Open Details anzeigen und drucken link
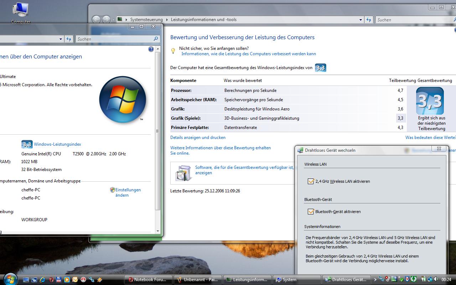456x285 pixels. pos(198,138)
